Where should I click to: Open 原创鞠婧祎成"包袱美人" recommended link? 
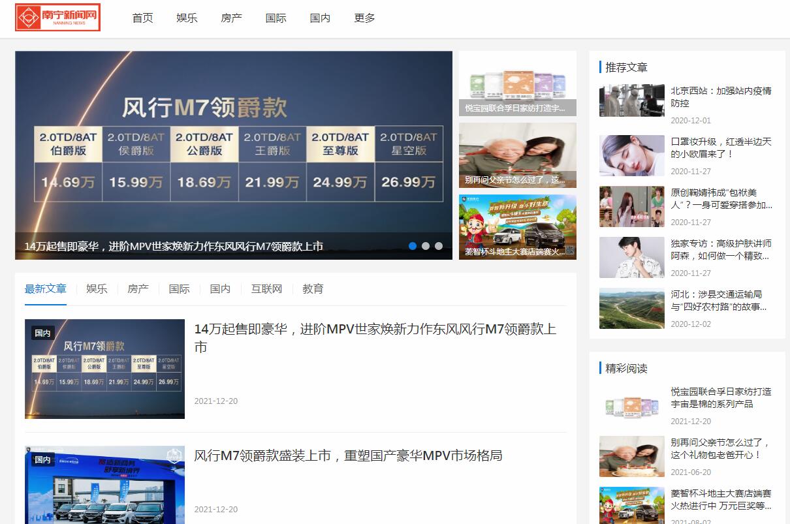point(721,198)
